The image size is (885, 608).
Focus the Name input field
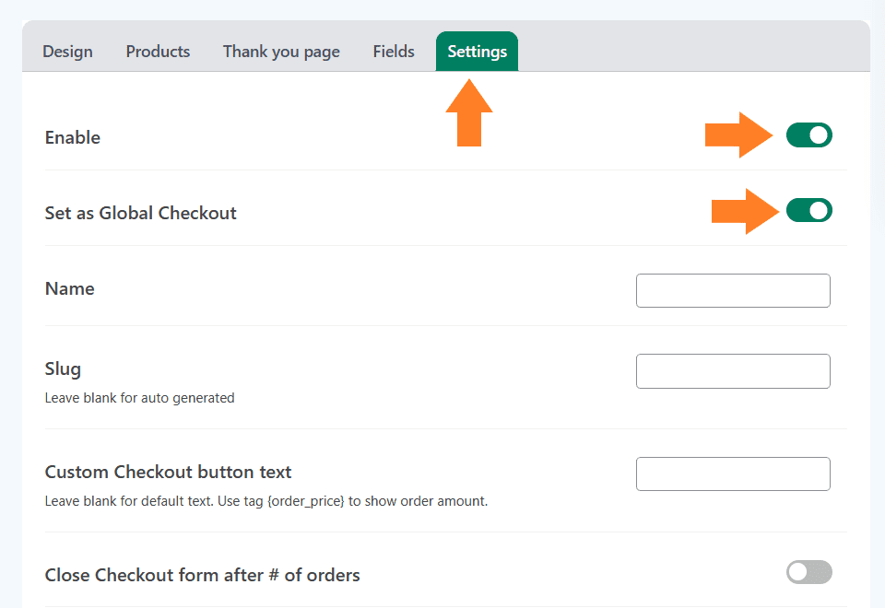pyautogui.click(x=733, y=290)
